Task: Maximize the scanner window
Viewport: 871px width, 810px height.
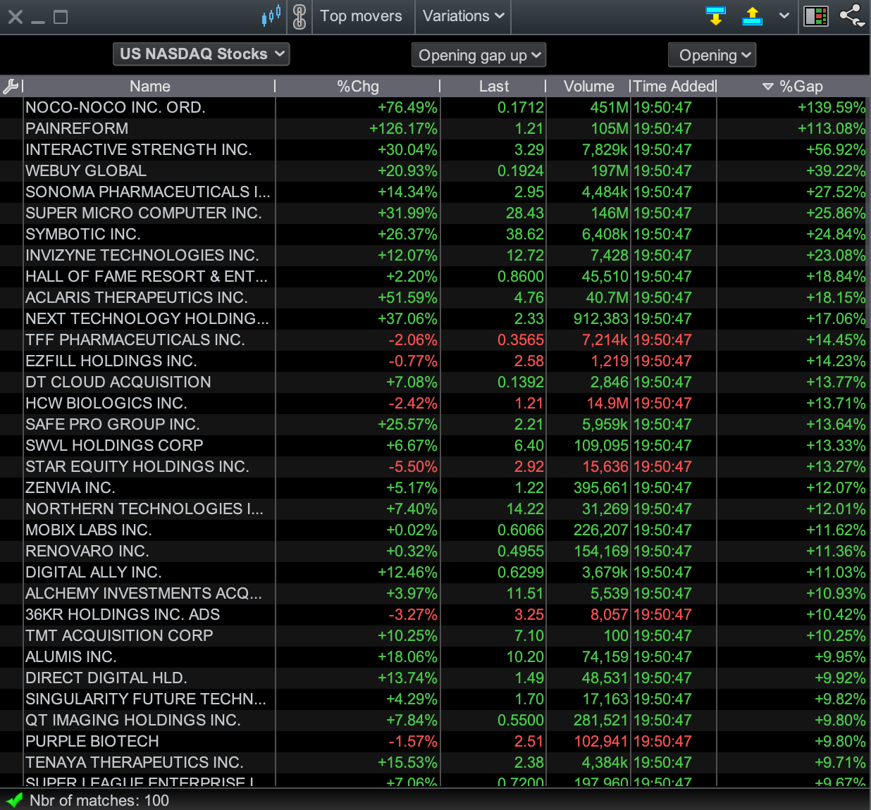Action: (x=61, y=16)
